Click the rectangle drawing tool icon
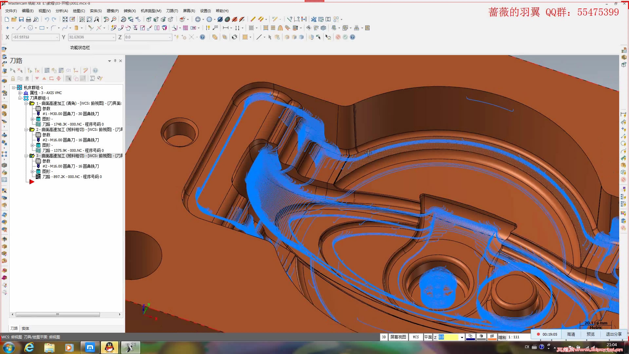The image size is (629, 354). (x=42, y=28)
